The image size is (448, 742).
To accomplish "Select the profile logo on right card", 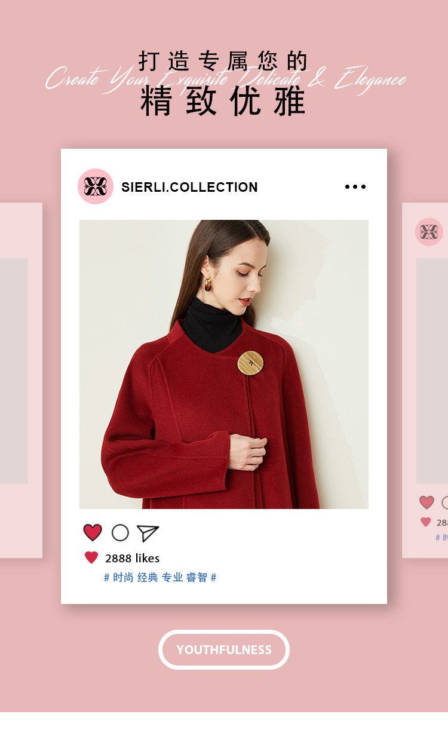I will [x=429, y=232].
